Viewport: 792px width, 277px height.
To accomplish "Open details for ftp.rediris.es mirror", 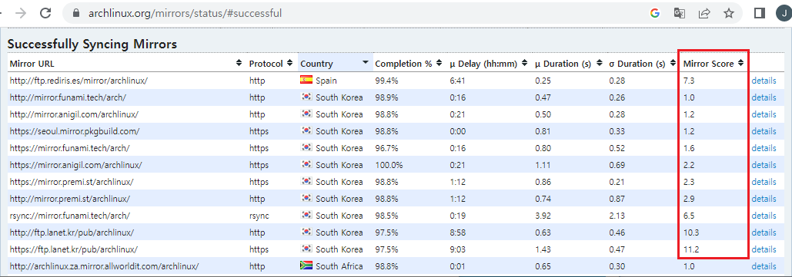I will tap(764, 81).
